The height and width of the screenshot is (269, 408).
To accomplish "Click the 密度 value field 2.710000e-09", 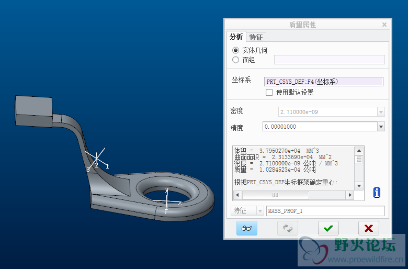I will 328,112.
